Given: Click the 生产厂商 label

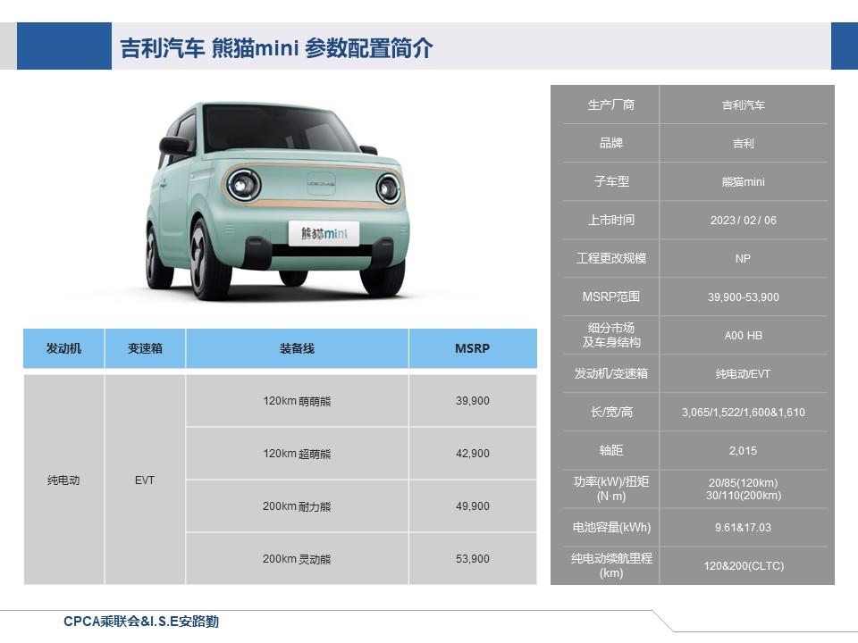Looking at the screenshot, I should point(611,105).
